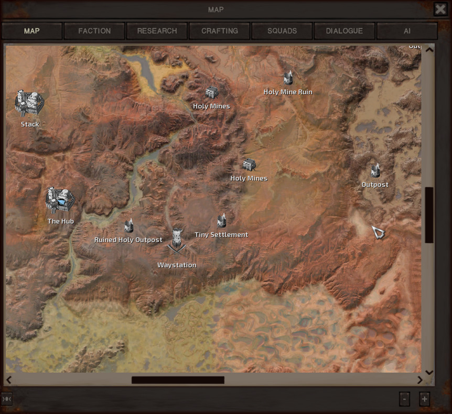Click the horizontal map scrollbar
This screenshot has height=414, width=452.
click(x=177, y=379)
